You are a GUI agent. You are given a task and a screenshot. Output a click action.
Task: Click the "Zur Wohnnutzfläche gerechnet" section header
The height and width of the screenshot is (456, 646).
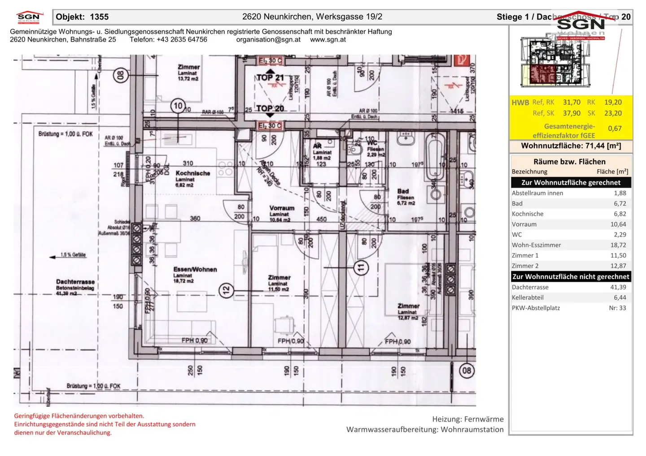click(571, 182)
